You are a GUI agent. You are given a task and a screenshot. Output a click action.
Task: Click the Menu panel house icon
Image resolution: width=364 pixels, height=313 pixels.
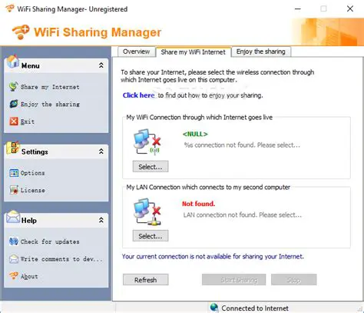click(13, 62)
